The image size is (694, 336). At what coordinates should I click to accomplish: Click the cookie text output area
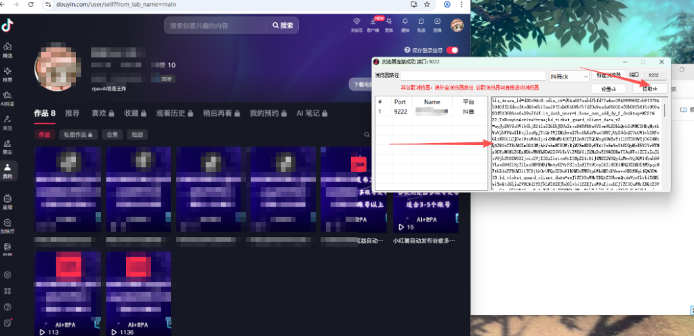576,144
